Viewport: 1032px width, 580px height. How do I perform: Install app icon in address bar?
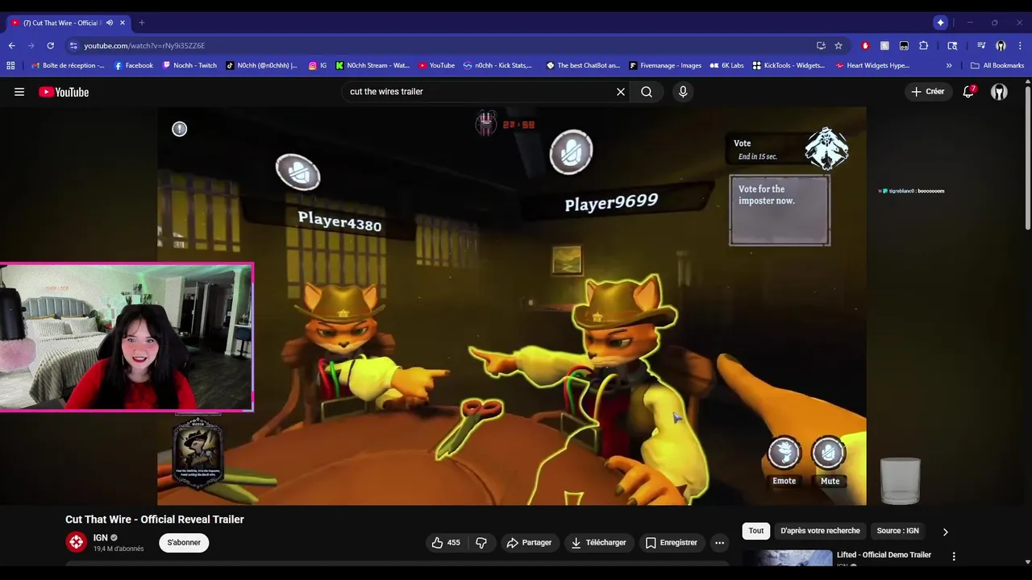point(821,46)
